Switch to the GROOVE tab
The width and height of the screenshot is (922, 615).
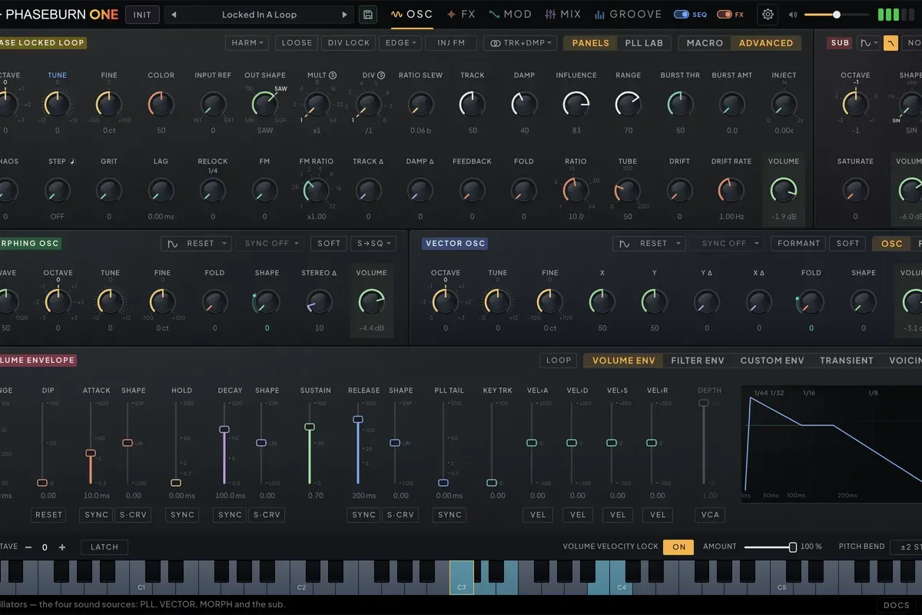tap(627, 15)
